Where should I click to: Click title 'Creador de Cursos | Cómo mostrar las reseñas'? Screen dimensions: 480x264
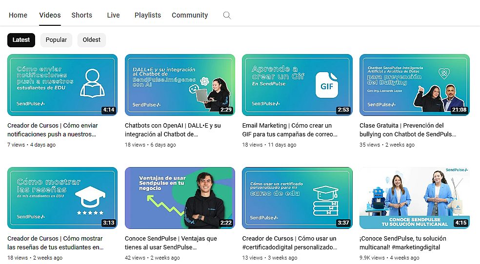point(56,243)
